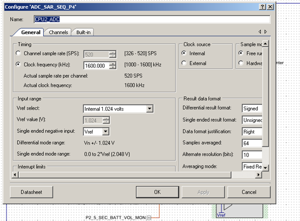Close the Configure ADC_SAR_SEQ_P4 dialog
The height and width of the screenshot is (221, 300).
point(270,6)
